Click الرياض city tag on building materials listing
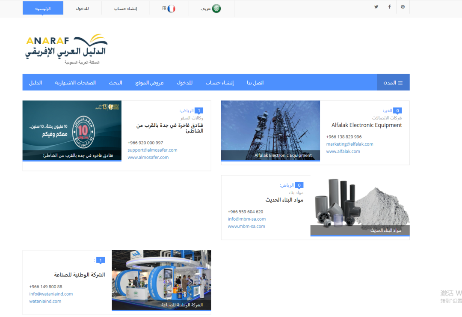Screen dimensions: 462x317 (287, 185)
